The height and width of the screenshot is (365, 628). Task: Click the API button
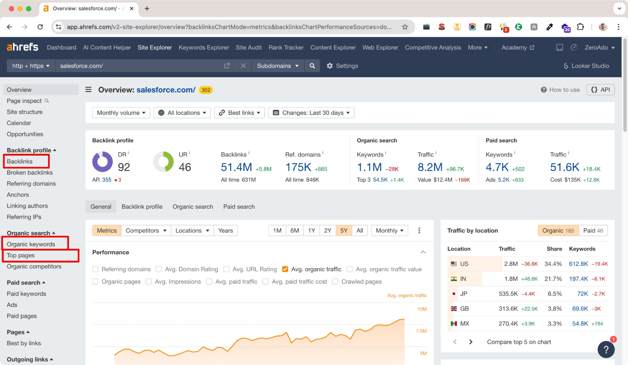[x=600, y=90]
